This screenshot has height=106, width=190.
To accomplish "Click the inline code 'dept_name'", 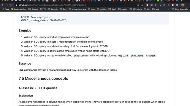I will coord(137,56).
